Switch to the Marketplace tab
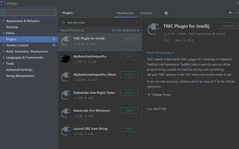 [x=125, y=13]
